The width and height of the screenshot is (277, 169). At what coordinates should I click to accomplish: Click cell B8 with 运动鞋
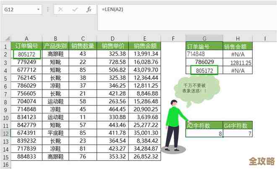(55, 101)
